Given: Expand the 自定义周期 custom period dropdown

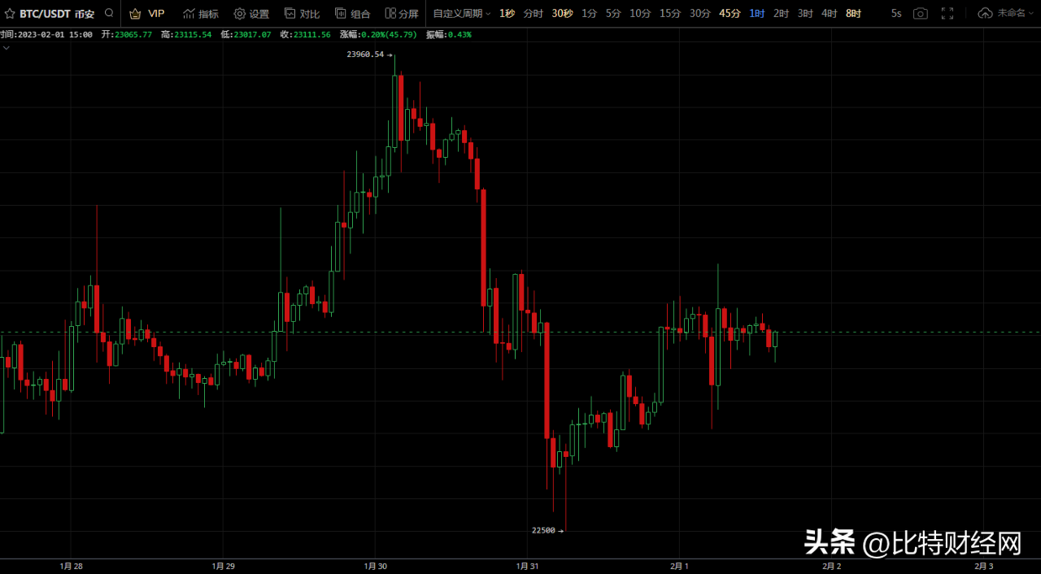Looking at the screenshot, I should point(461,14).
